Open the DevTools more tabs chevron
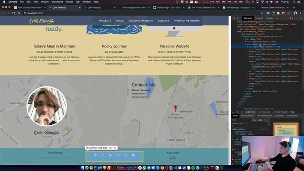This screenshot has height=171, width=304. point(277,18)
